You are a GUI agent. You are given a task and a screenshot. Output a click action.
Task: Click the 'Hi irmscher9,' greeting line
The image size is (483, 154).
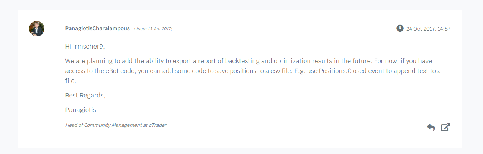85,46
